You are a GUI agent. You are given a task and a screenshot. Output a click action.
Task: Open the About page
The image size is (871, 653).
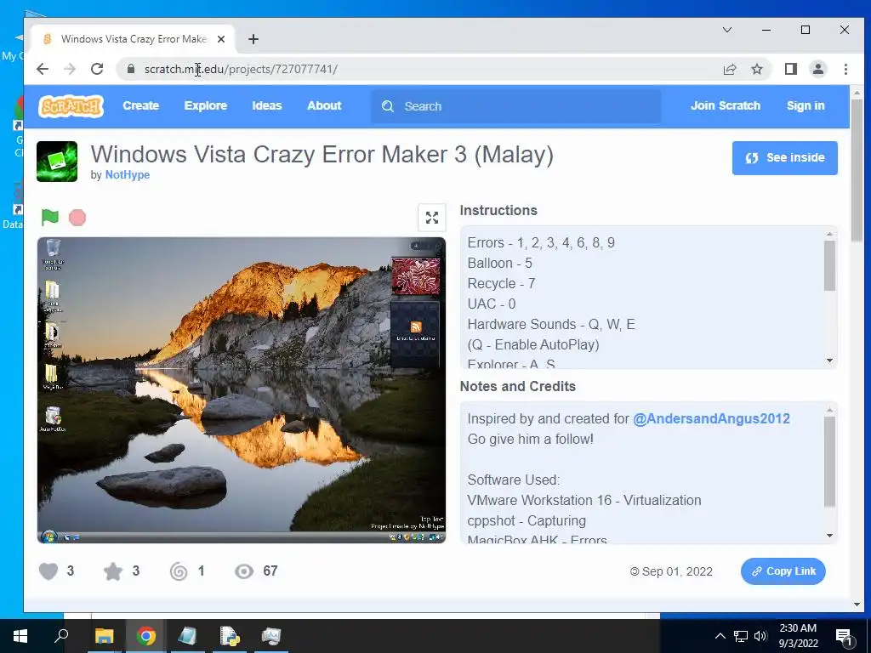click(324, 106)
